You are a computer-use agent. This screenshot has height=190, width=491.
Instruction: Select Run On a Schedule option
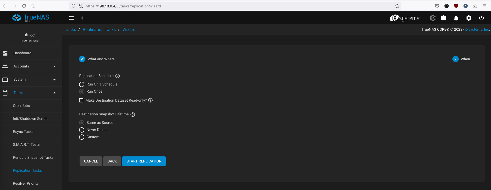coord(82,84)
